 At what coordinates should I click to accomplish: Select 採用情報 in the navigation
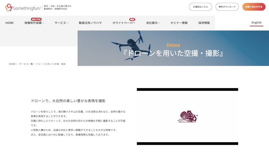tap(204, 23)
